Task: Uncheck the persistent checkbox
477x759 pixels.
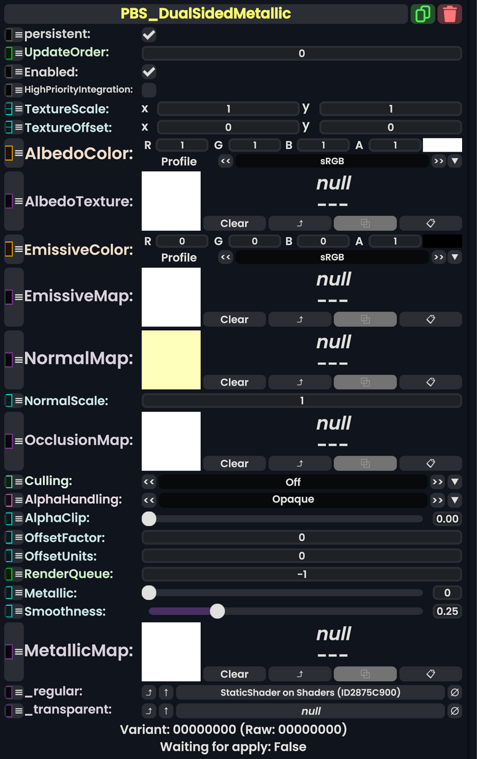Action: click(149, 34)
